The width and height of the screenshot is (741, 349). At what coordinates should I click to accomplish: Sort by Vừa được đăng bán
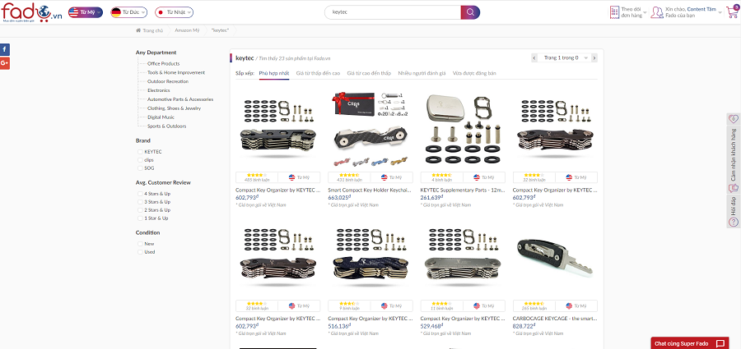474,73
